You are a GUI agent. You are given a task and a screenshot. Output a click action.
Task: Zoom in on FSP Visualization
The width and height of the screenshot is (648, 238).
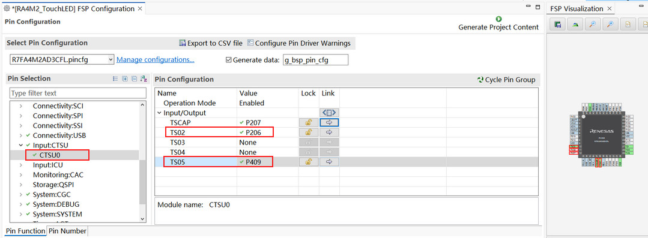click(610, 25)
